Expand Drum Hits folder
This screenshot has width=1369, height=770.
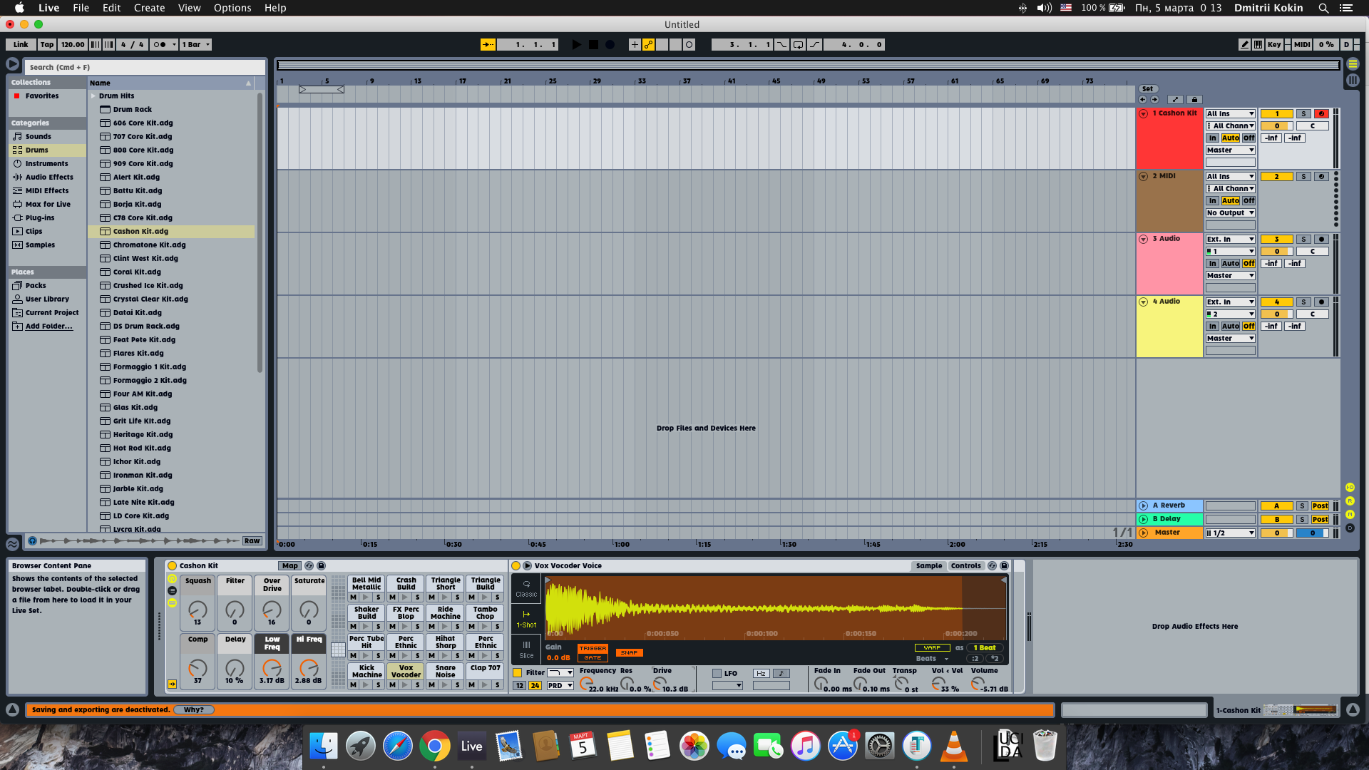pyautogui.click(x=93, y=96)
